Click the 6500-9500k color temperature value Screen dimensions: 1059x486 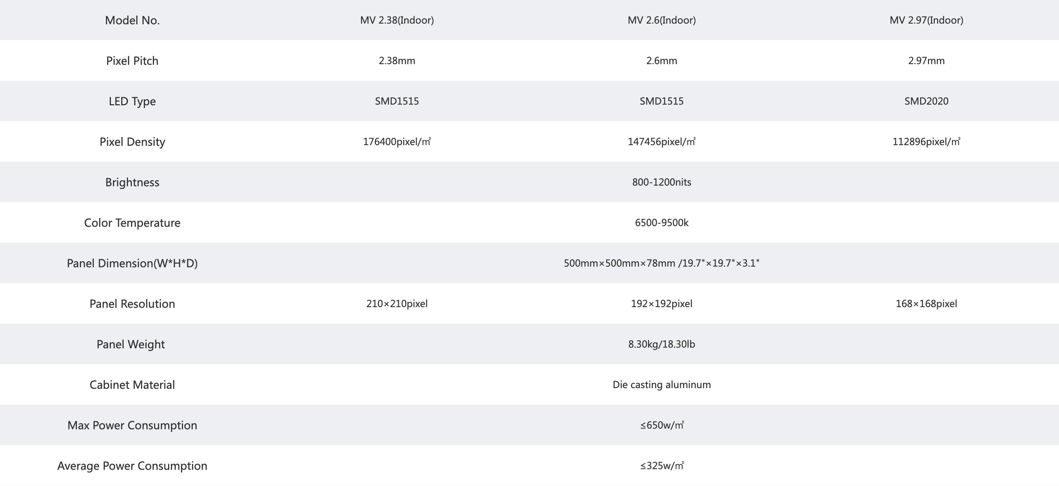(662, 223)
